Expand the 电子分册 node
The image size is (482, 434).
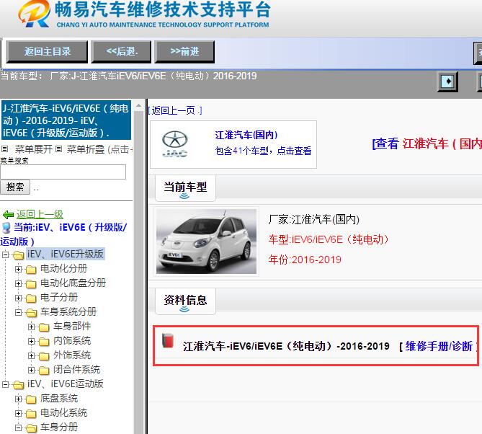[x=19, y=298]
